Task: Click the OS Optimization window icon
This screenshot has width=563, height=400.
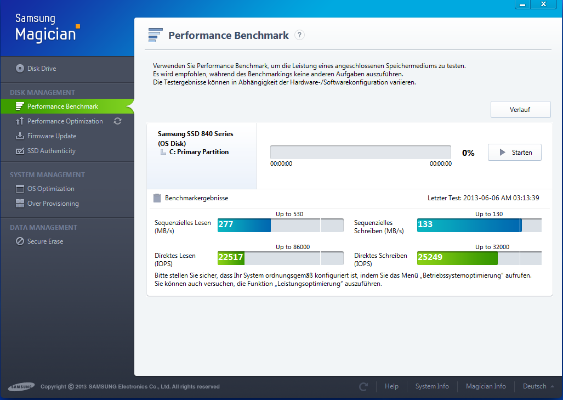Action: 20,189
